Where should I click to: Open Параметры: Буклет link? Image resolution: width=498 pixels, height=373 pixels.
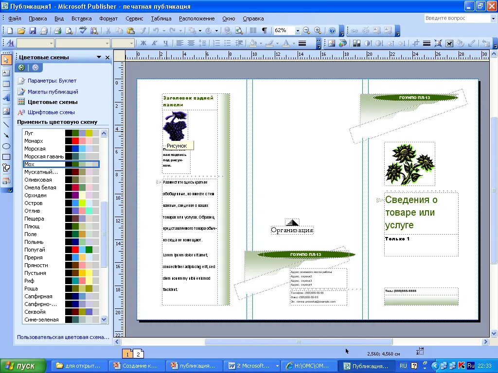pyautogui.click(x=52, y=81)
